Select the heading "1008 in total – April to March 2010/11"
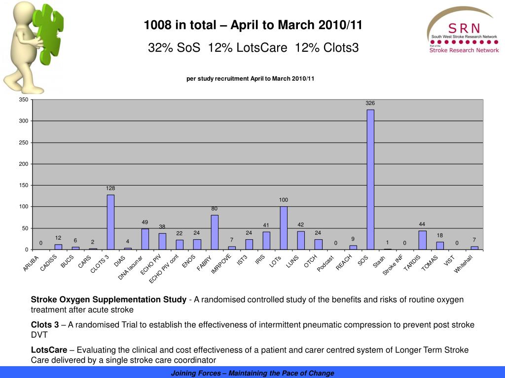Screen dimensions: 505x378 click(x=253, y=25)
